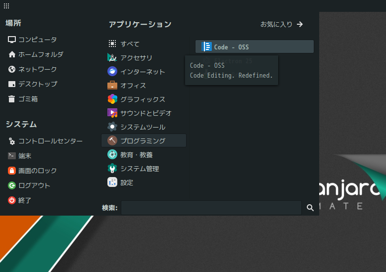Choose ログアウト log out
This screenshot has width=386, height=272.
coord(29,185)
